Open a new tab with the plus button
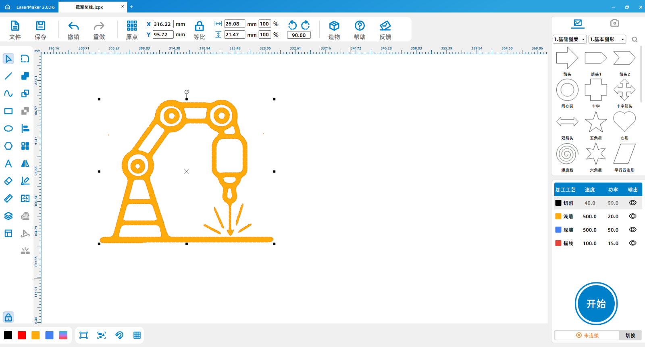Screen dimensions: 645x347 (x=131, y=7)
